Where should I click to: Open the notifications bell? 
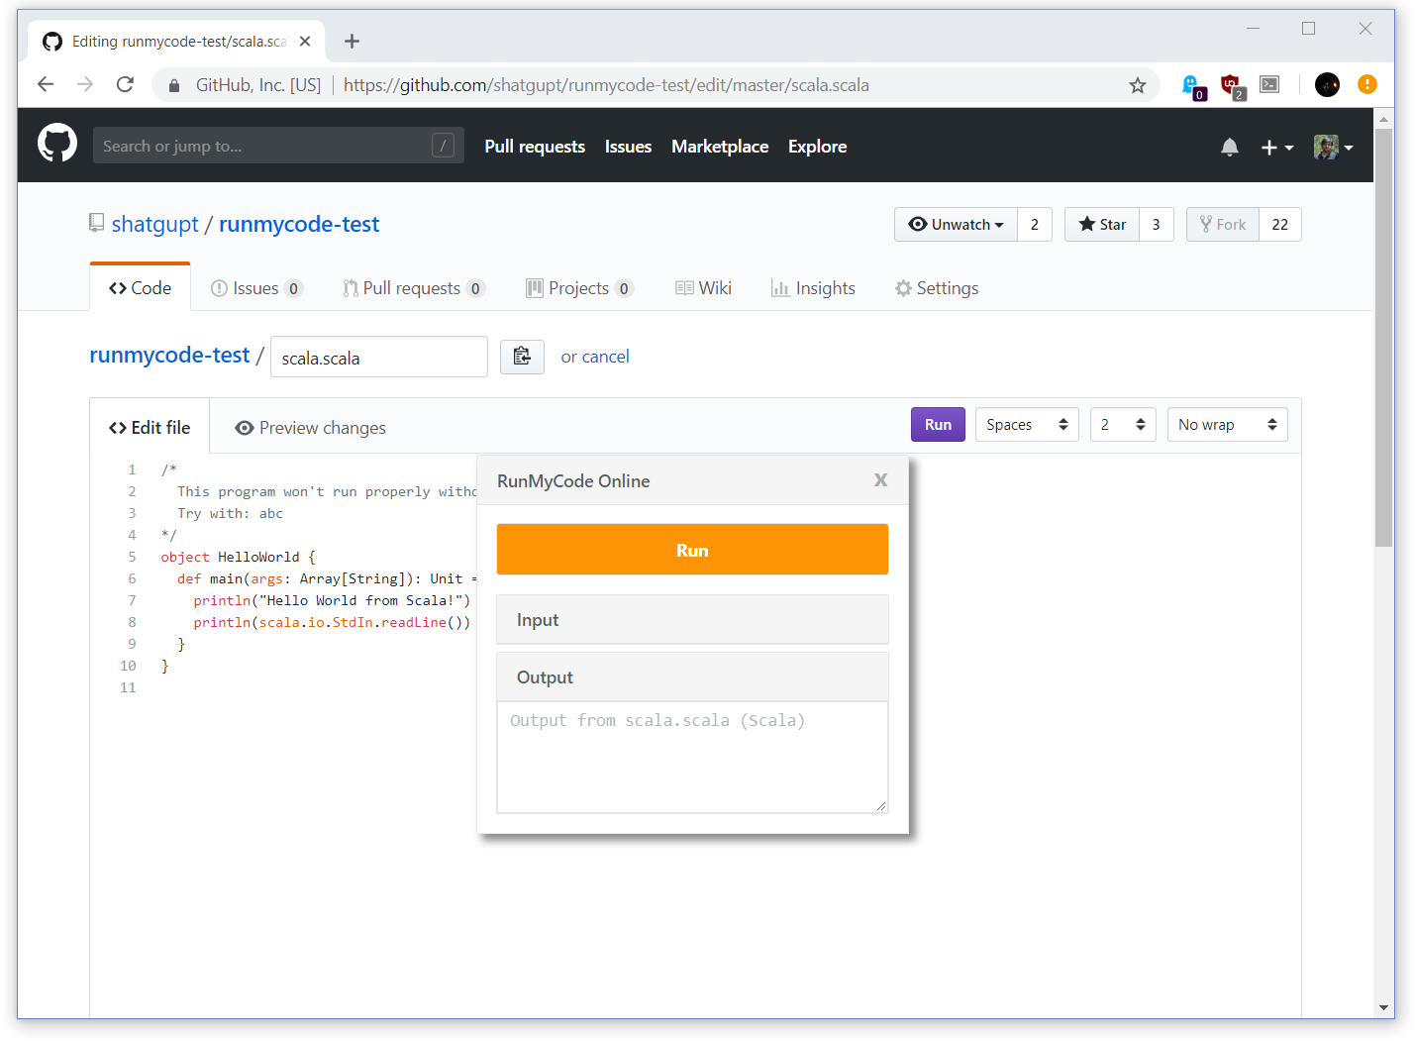pos(1230,147)
